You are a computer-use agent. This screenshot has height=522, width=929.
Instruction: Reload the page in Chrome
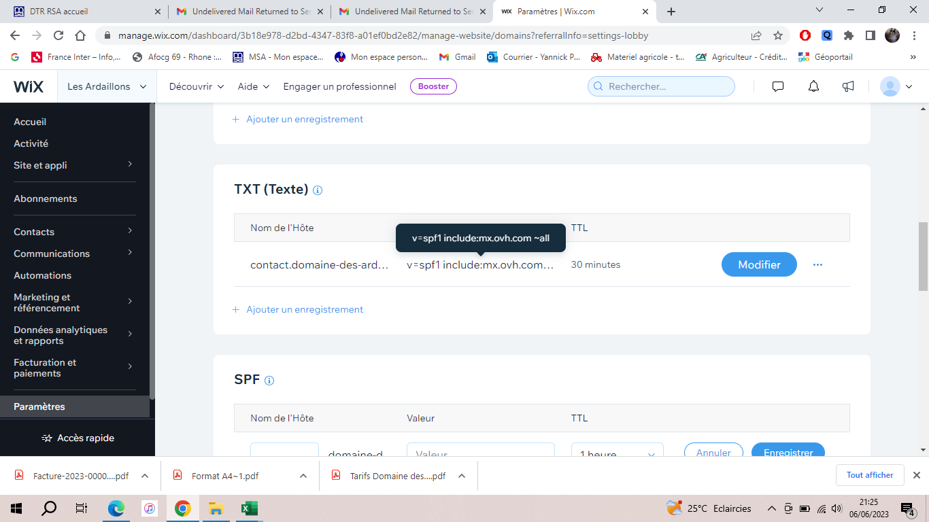coord(58,35)
